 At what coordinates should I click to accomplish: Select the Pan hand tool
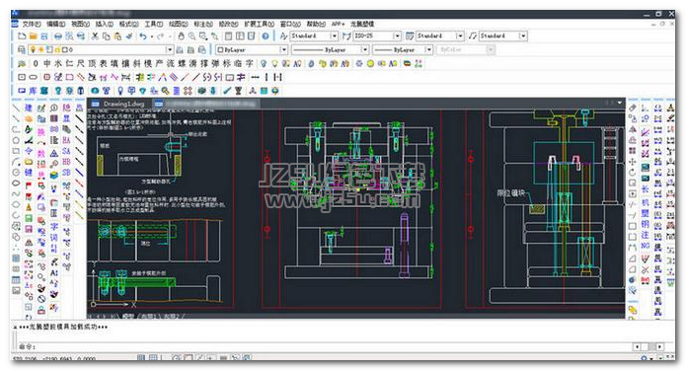(x=181, y=37)
